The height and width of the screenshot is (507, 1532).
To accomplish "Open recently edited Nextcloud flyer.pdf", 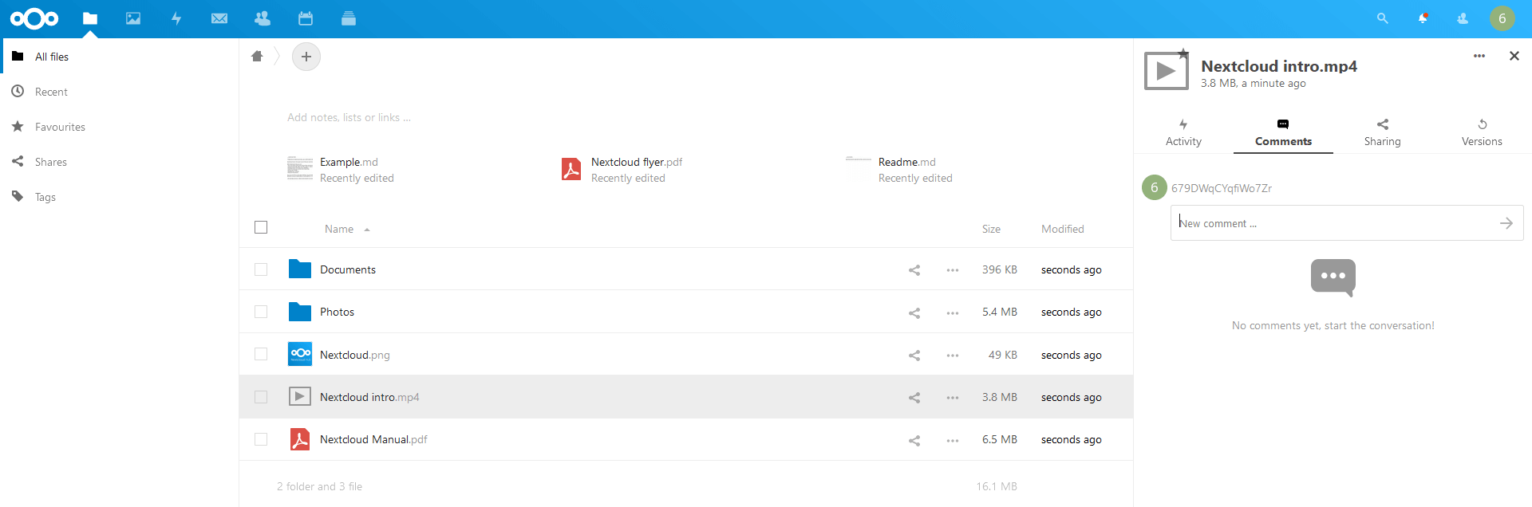I will click(622, 170).
